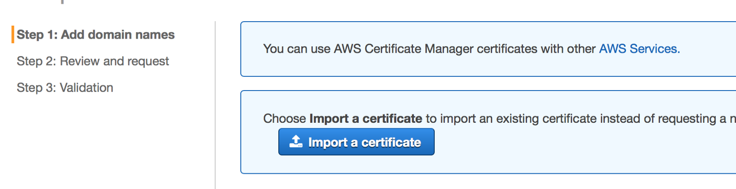Viewport: 736px width, 189px height.
Task: Click the word 'Validation' in the step list
Action: click(x=86, y=87)
